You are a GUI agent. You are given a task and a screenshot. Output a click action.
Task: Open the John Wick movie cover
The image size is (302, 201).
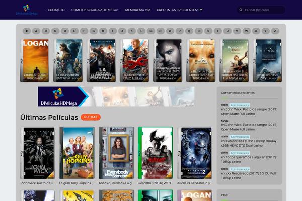[x=38, y=153]
